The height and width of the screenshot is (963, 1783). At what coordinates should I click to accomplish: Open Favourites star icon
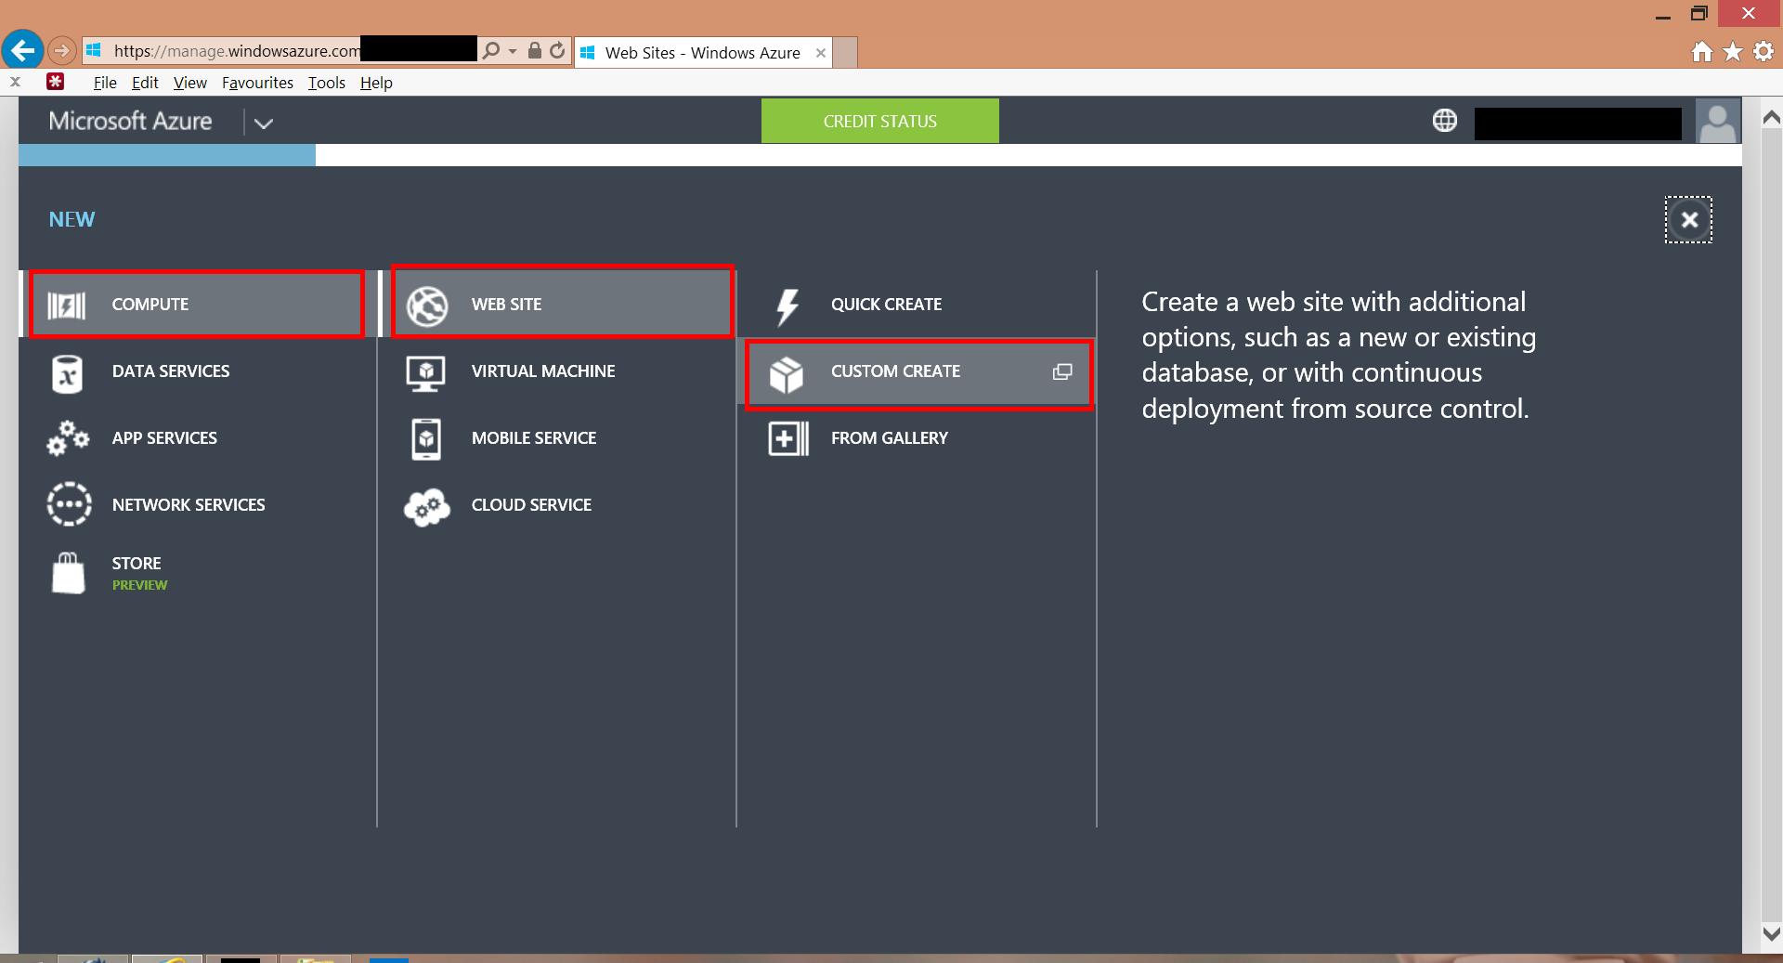tap(1733, 52)
